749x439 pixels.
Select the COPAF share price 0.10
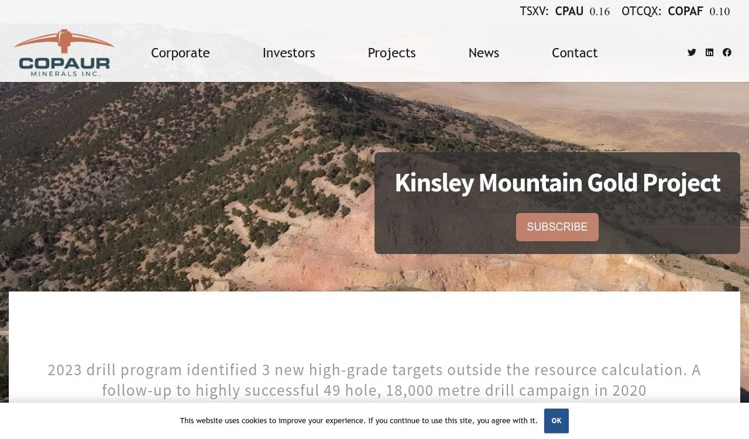point(720,12)
